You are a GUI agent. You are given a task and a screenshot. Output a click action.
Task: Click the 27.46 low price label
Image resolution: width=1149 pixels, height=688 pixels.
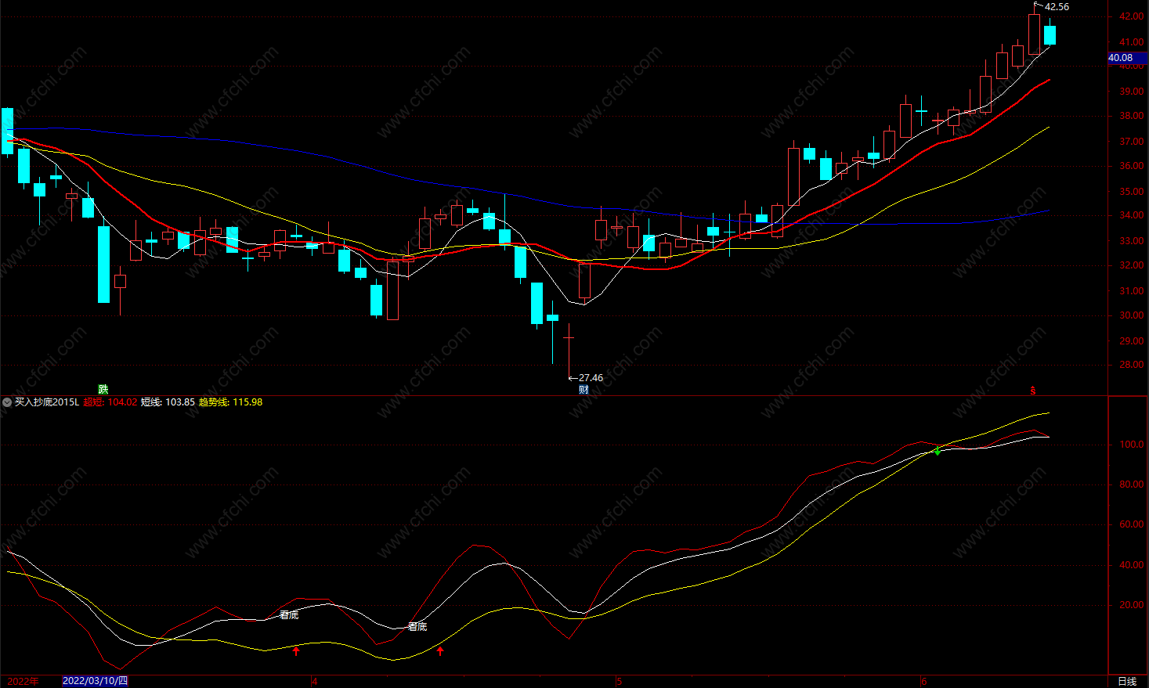click(x=591, y=378)
